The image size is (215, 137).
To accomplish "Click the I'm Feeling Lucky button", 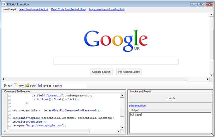I will tap(129, 72).
